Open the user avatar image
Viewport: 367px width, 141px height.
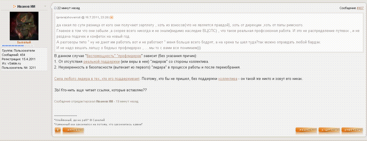point(24,26)
